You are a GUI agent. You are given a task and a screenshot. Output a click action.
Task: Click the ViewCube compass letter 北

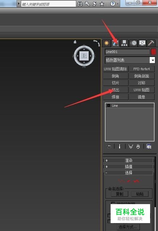point(84,46)
